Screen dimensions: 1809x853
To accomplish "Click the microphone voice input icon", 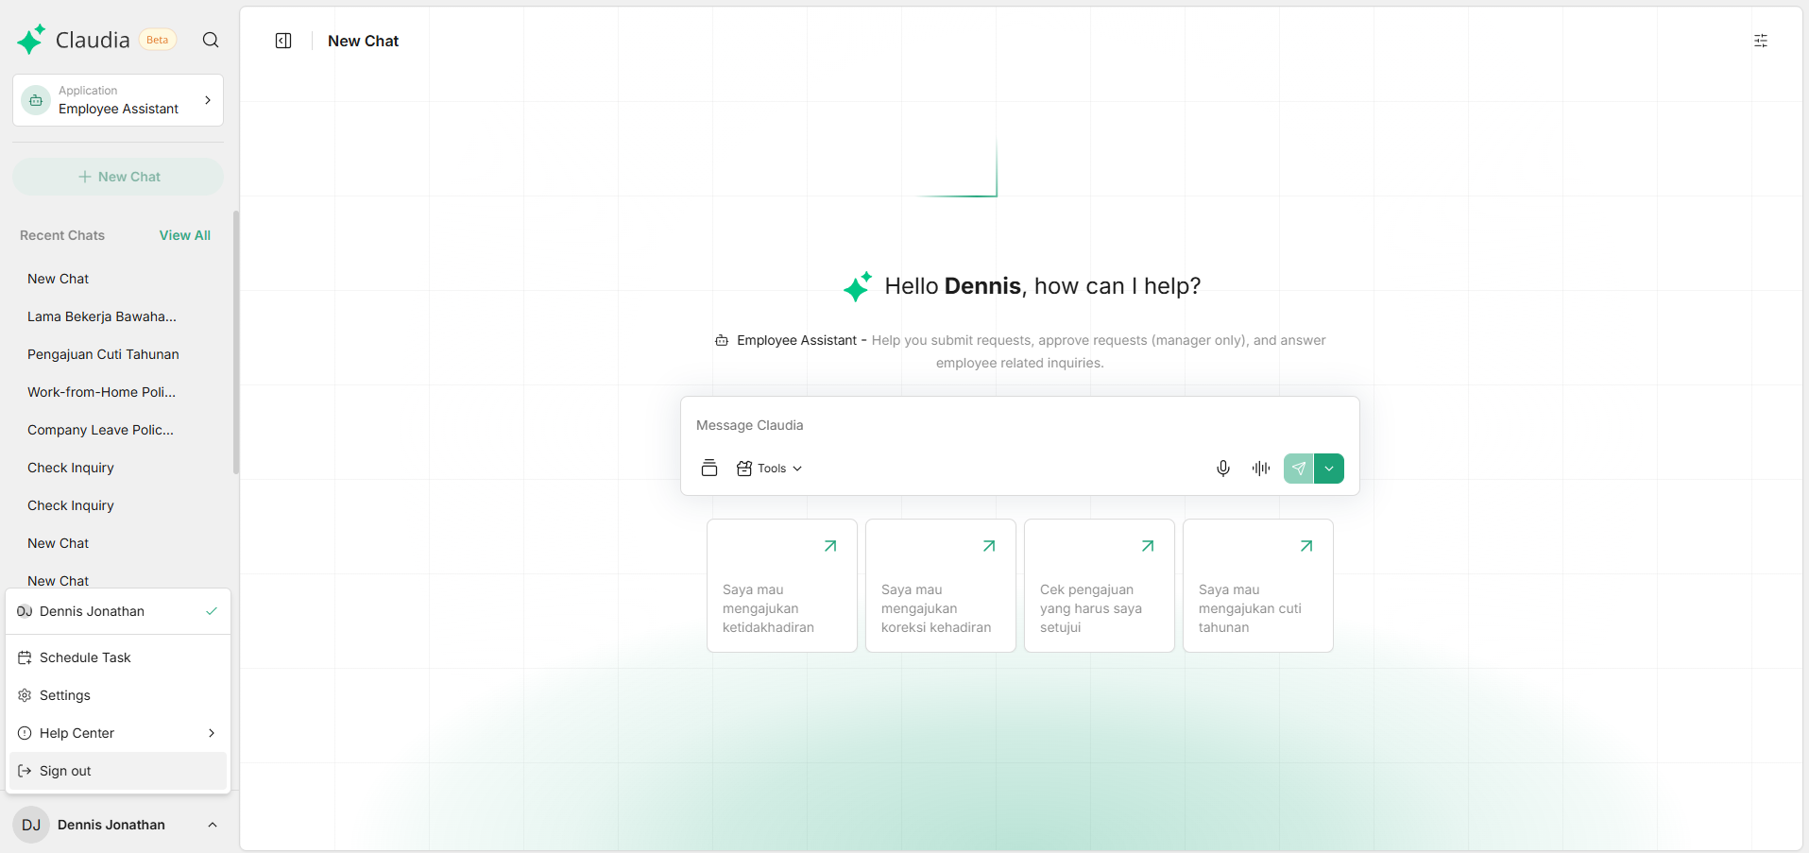I will (x=1222, y=469).
